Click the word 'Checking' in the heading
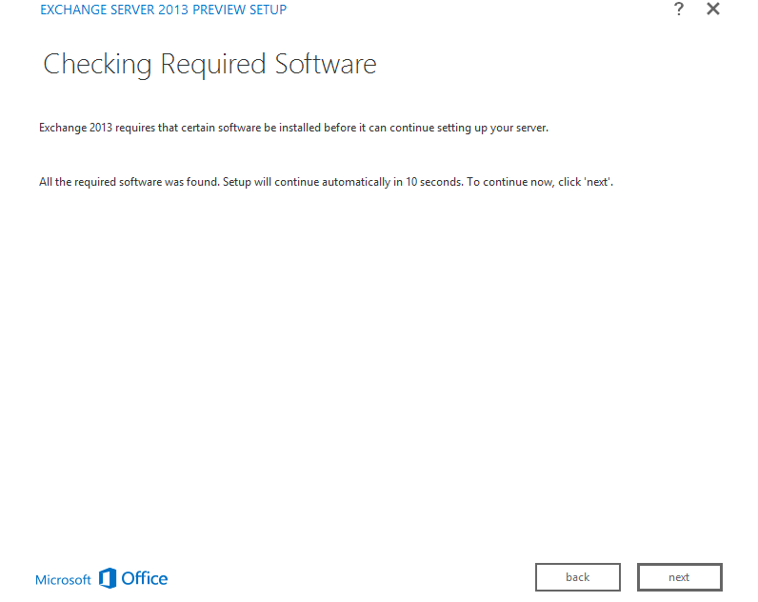Screen dimensions: 758x602 (97, 65)
